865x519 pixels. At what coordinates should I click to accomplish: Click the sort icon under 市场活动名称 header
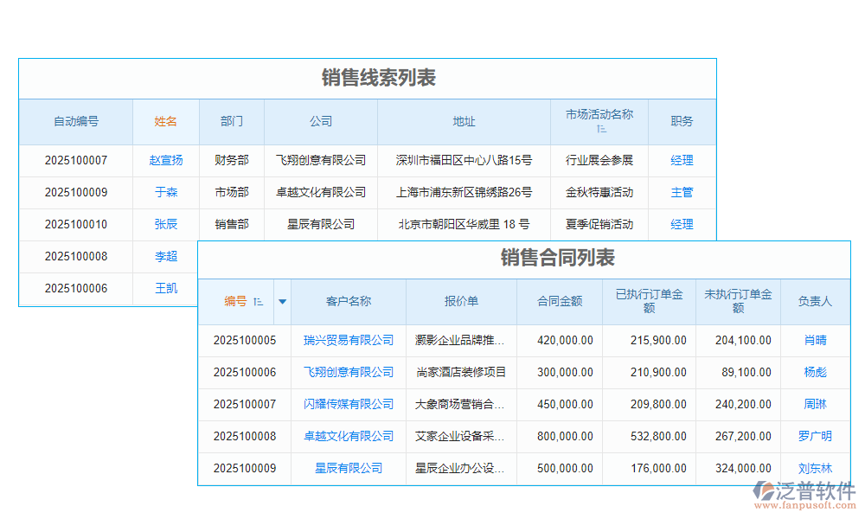click(x=602, y=129)
